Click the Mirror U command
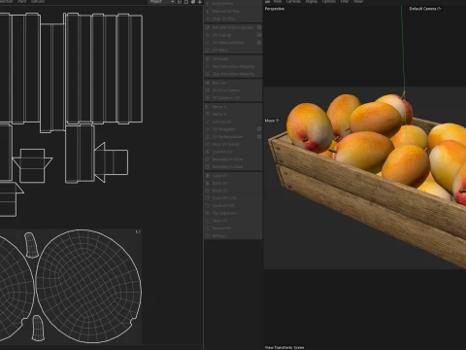This screenshot has height=350, width=466. pos(233,107)
